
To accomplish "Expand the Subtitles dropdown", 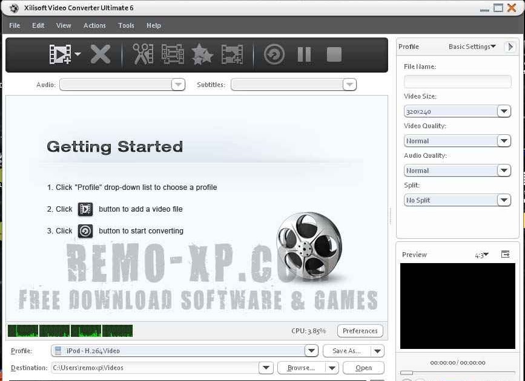I will point(349,85).
